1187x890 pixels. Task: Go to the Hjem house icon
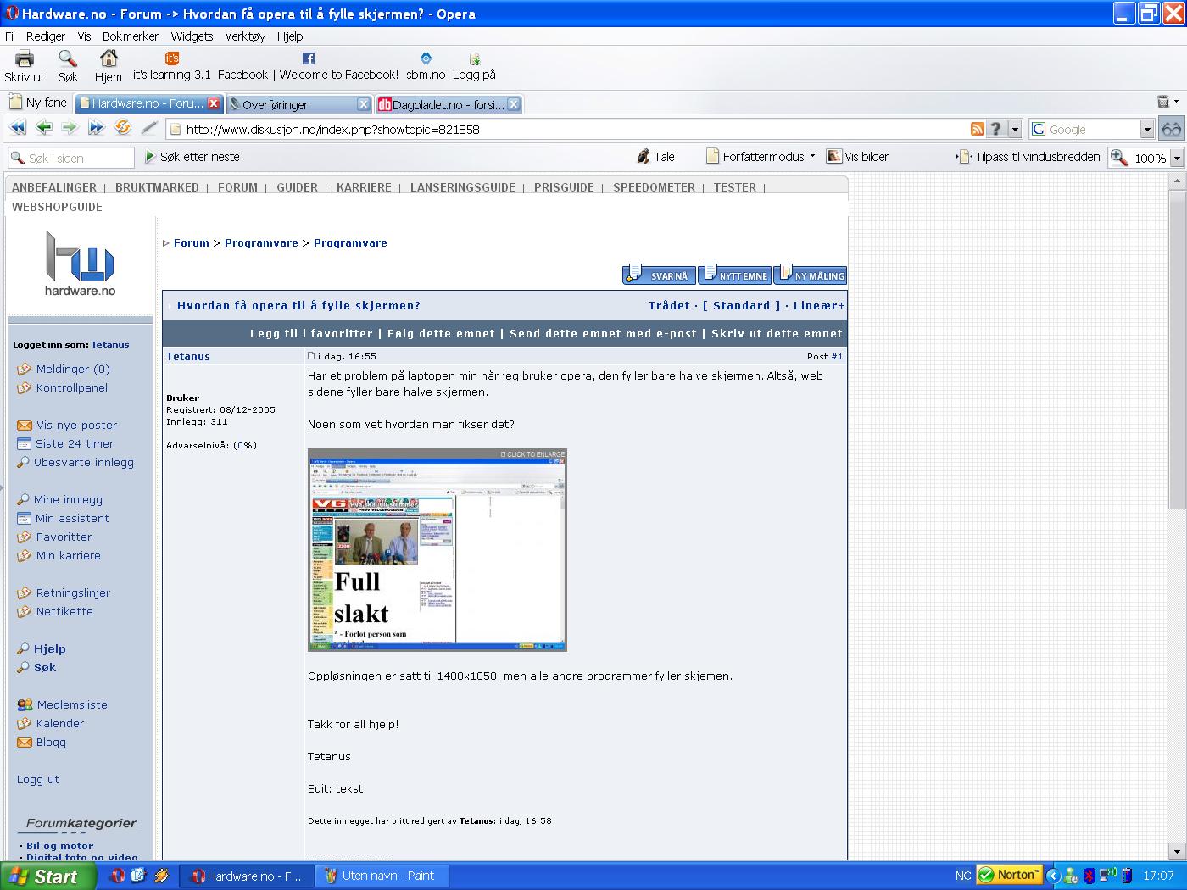[109, 58]
